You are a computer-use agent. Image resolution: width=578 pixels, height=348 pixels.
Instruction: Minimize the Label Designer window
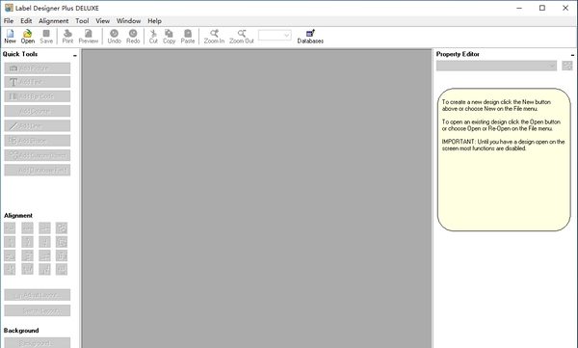[519, 8]
